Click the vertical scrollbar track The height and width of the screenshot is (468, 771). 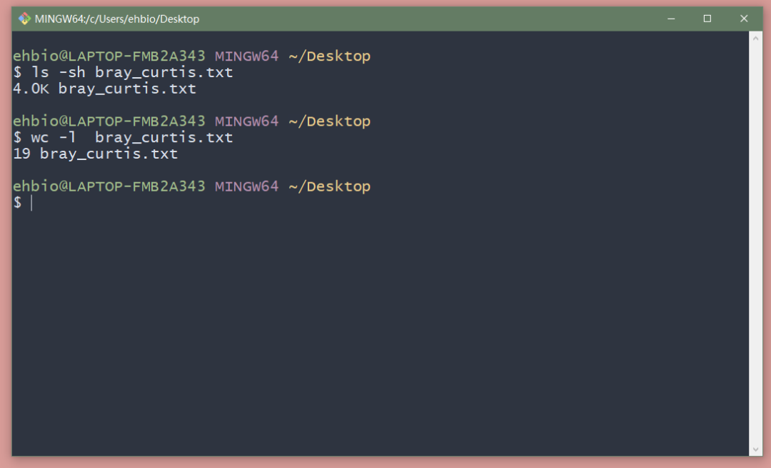coord(756,243)
